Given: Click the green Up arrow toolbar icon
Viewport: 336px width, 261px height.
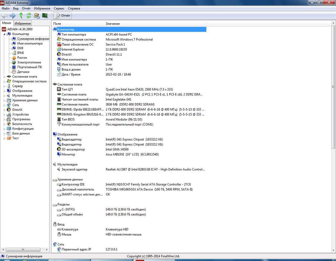Looking at the screenshot, I should [21, 15].
